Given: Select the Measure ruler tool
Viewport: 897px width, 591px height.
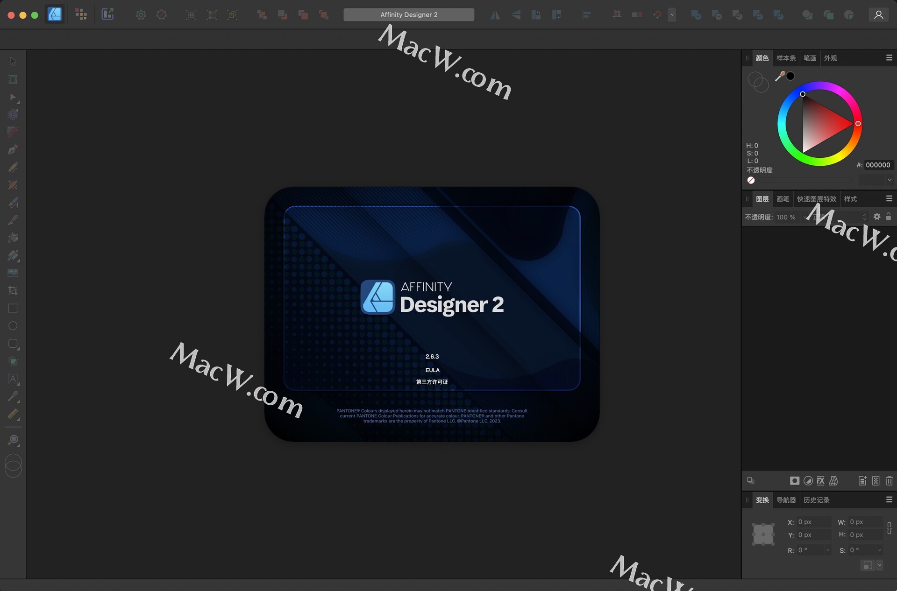Looking at the screenshot, I should 13,414.
